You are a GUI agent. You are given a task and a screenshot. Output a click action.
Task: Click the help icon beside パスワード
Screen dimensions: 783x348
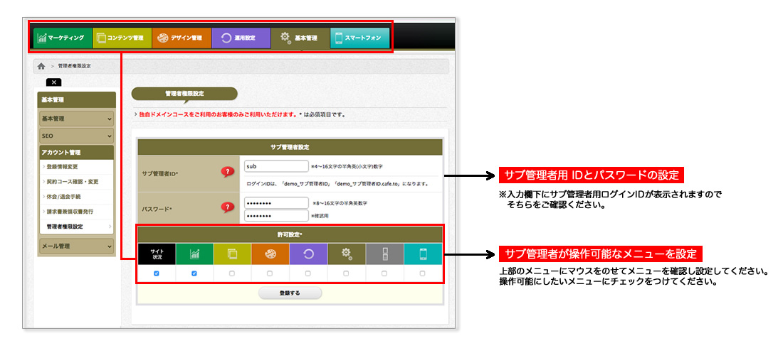[x=227, y=207]
